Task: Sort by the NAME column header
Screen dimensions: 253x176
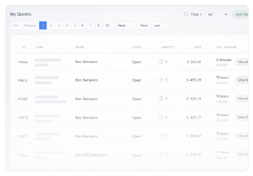Action: coord(39,47)
